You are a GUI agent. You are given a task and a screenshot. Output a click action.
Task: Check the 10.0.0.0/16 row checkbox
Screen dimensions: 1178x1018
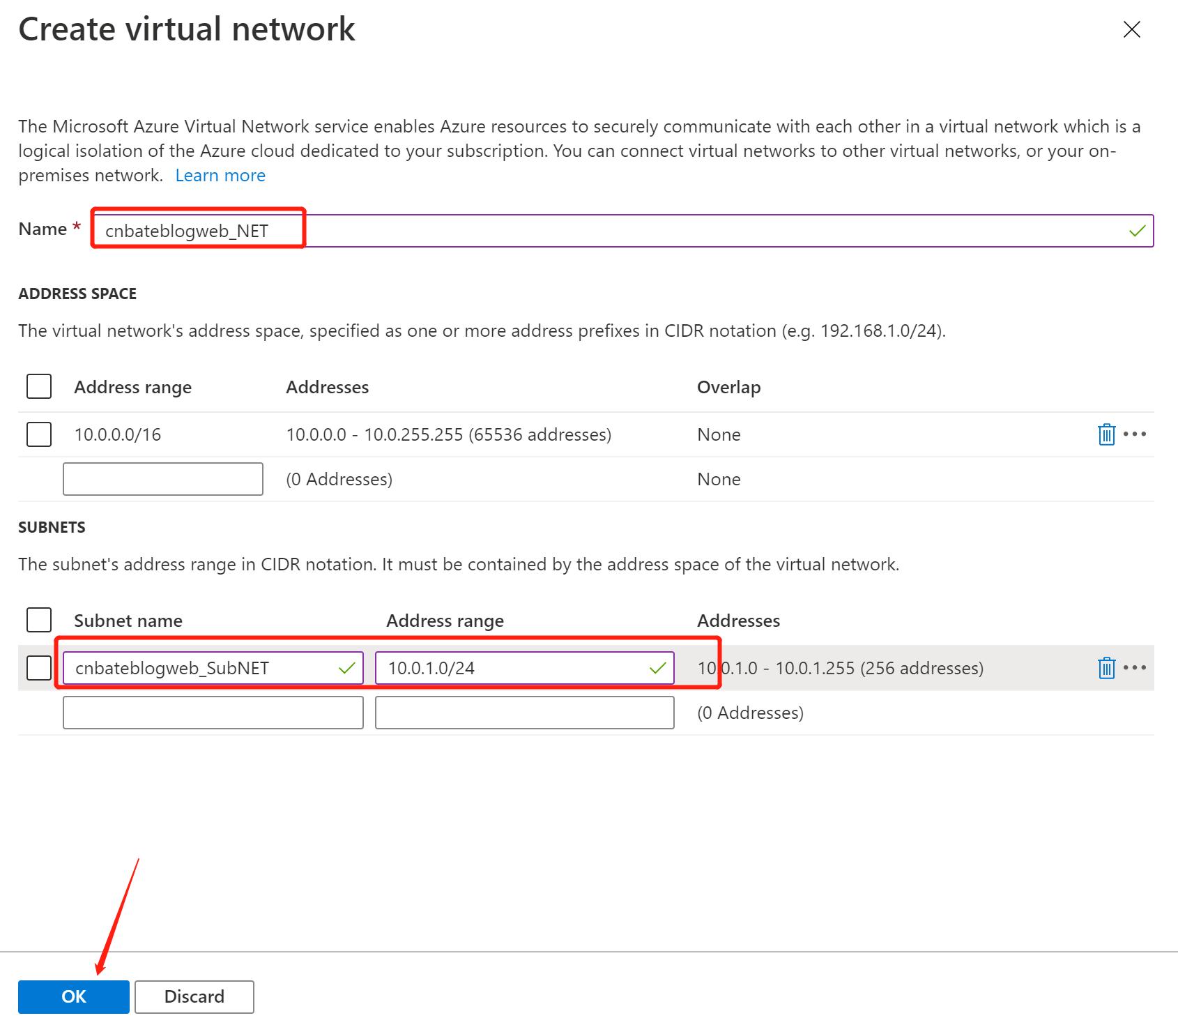[38, 434]
